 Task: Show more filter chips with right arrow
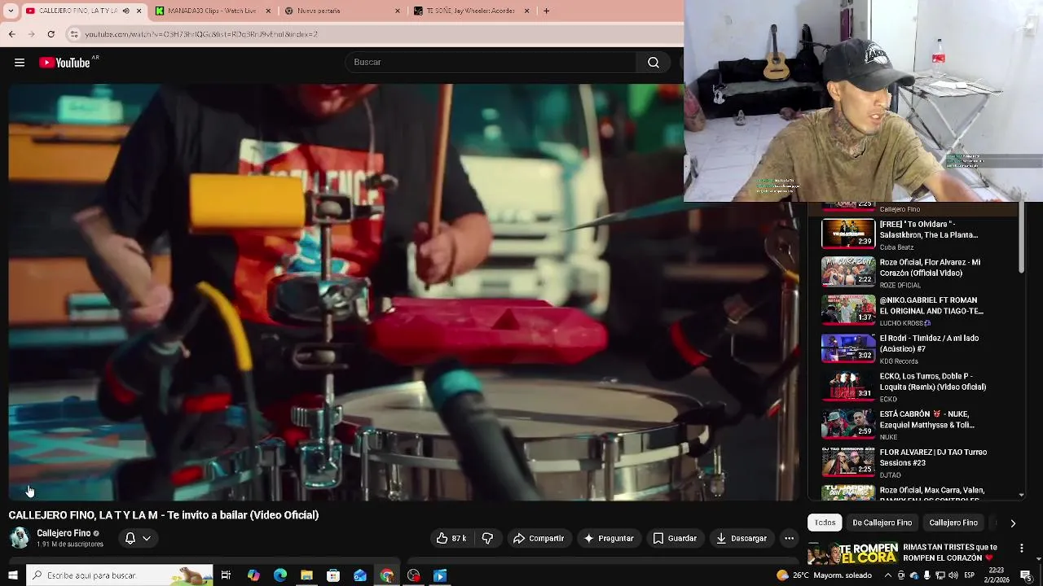coord(1013,523)
